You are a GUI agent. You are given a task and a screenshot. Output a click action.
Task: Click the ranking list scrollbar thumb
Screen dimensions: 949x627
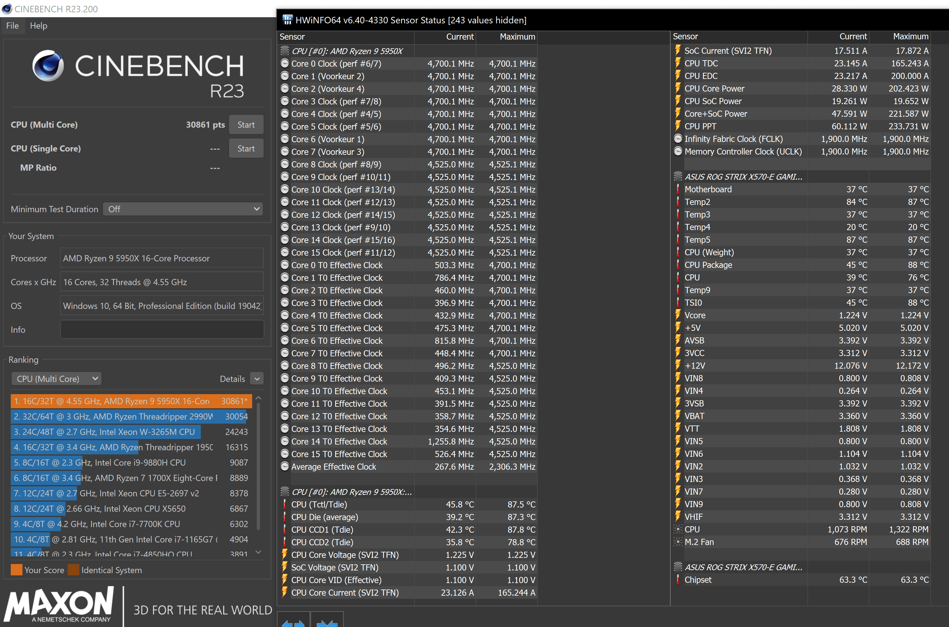pos(259,467)
